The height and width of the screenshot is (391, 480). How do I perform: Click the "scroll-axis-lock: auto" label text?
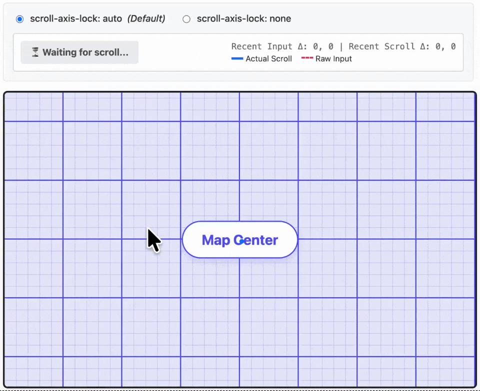coord(76,18)
